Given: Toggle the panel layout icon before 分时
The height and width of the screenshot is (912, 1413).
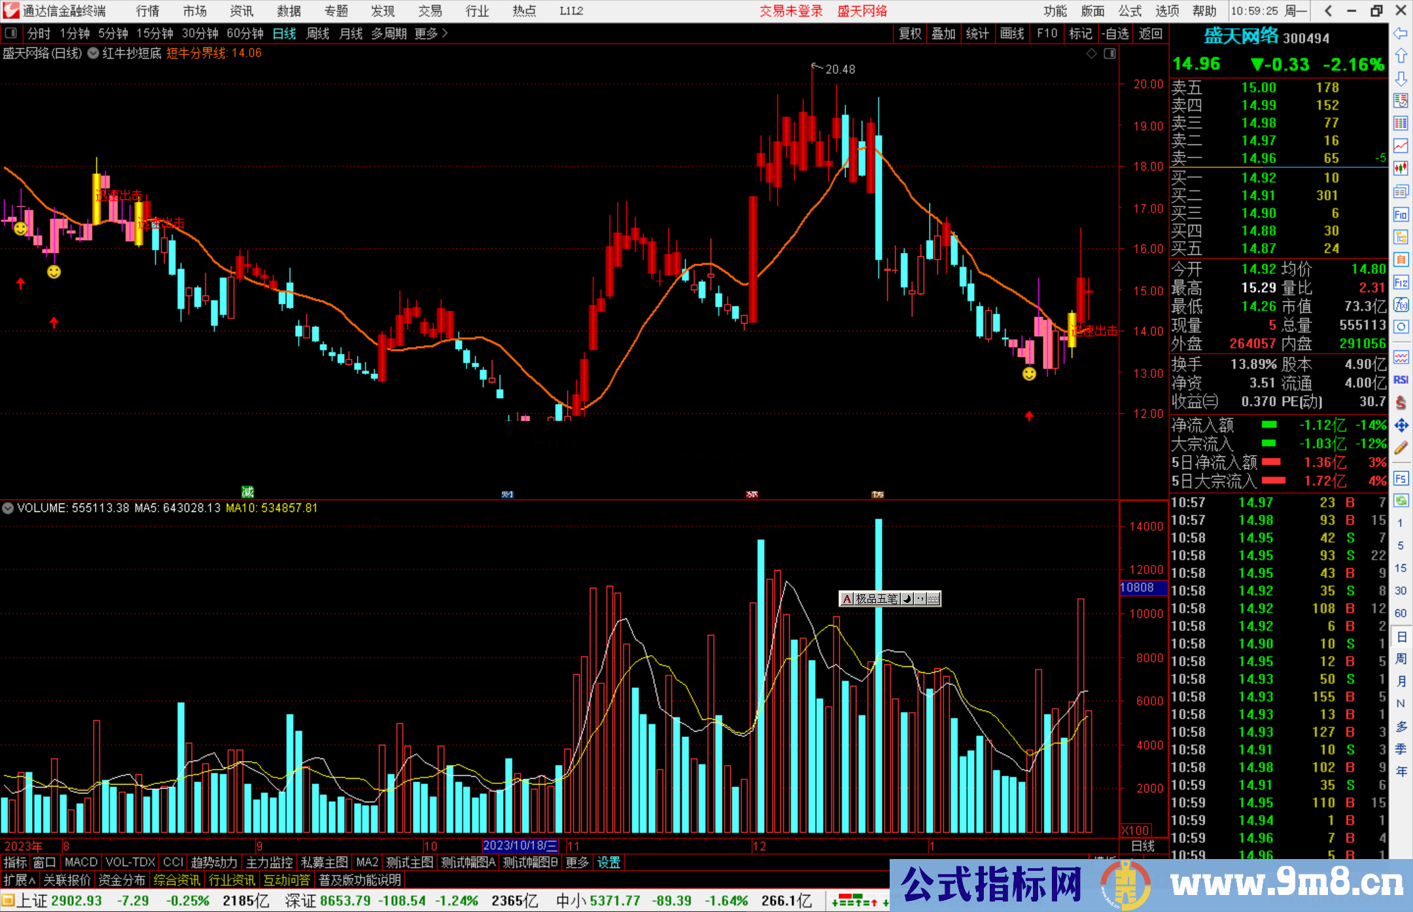Looking at the screenshot, I should 10,33.
